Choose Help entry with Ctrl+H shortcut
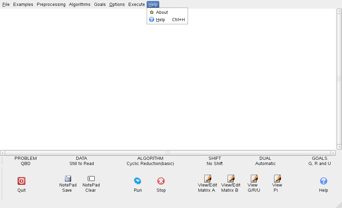 click(161, 20)
